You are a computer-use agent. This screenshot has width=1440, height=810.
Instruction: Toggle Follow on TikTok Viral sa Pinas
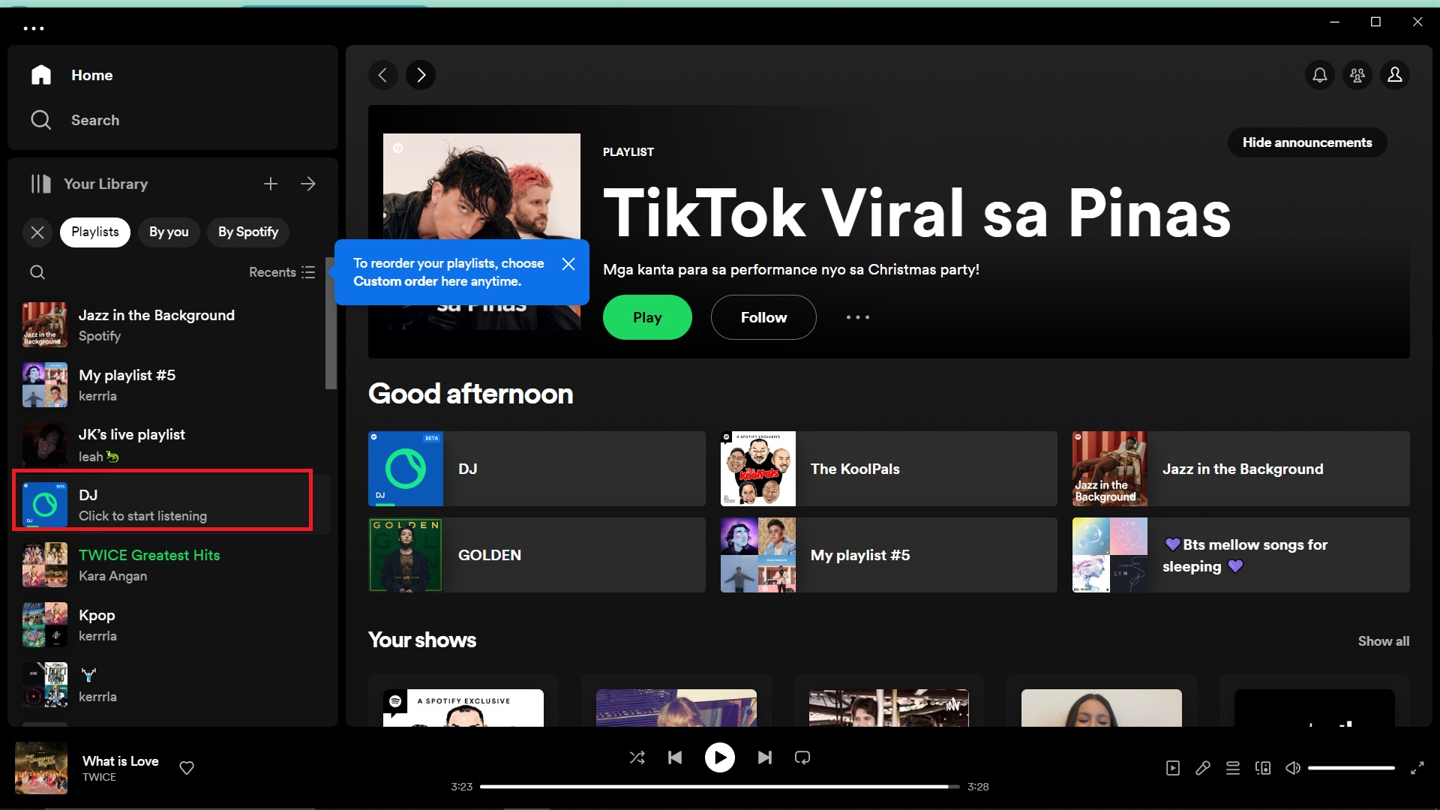(x=764, y=316)
